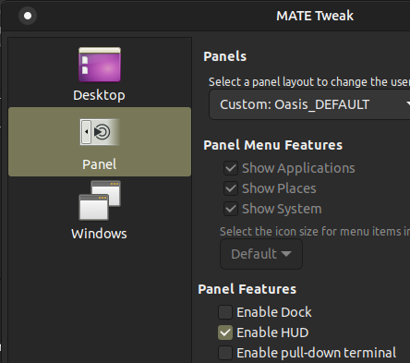The height and width of the screenshot is (363, 410).
Task: Toggle the Show System checkbox
Action: point(231,209)
